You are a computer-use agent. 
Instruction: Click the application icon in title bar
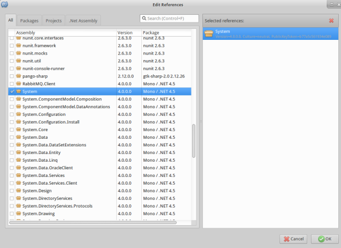click(x=4, y=4)
